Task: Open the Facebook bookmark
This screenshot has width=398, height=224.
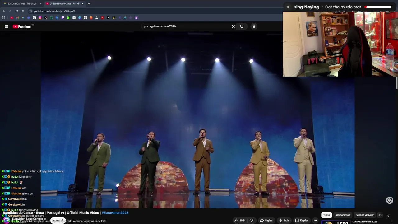Action: click(57, 18)
